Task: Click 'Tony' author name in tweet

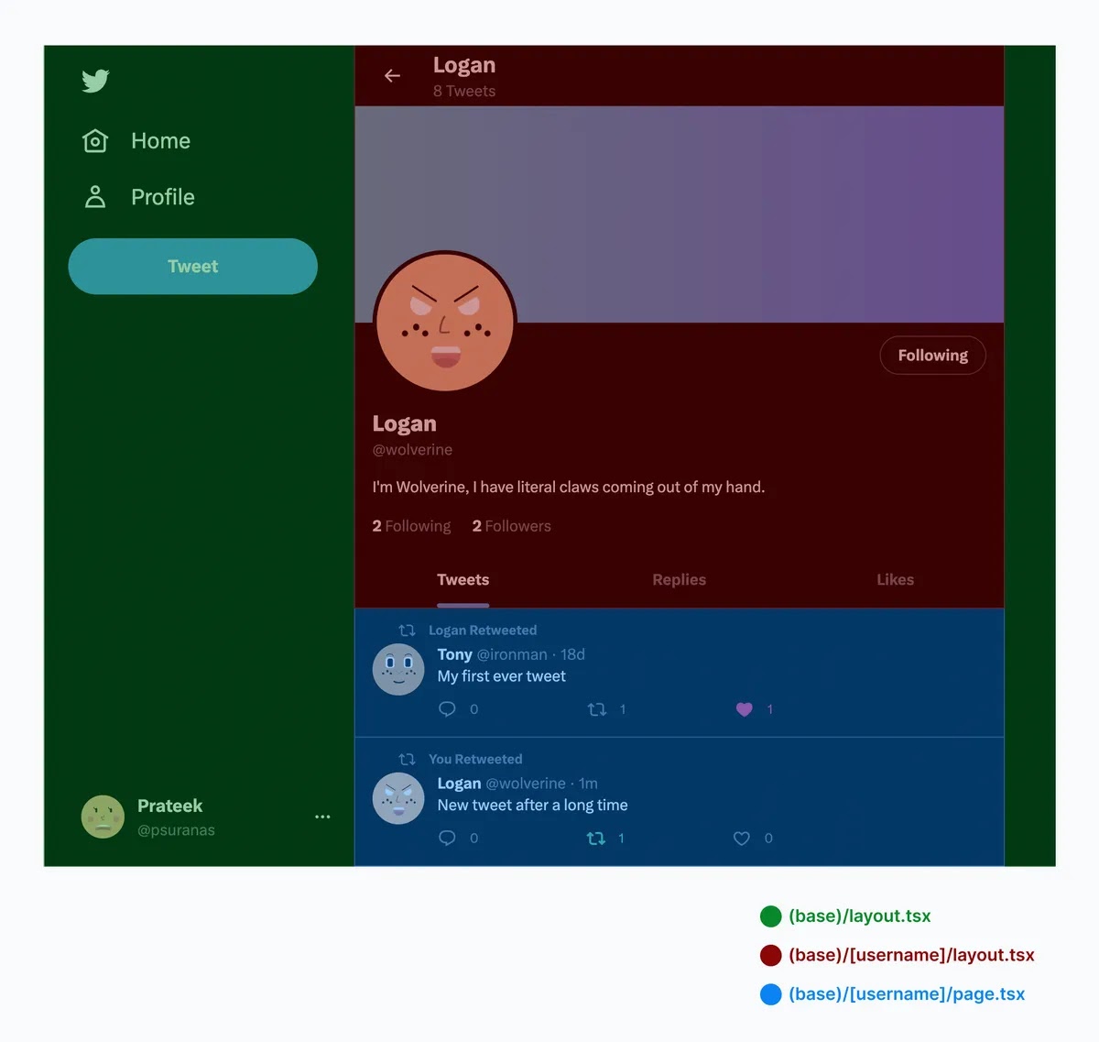Action: [454, 654]
